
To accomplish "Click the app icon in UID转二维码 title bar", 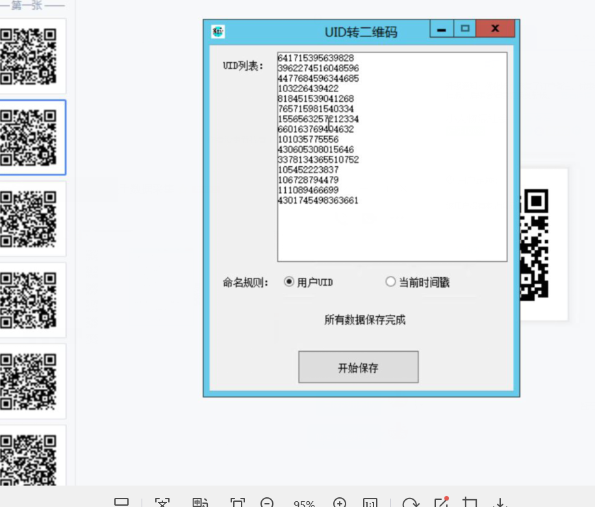I will 218,32.
